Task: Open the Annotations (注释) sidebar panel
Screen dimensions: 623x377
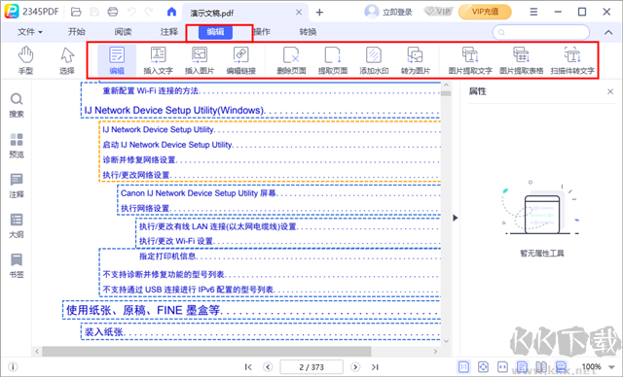Action: (17, 186)
